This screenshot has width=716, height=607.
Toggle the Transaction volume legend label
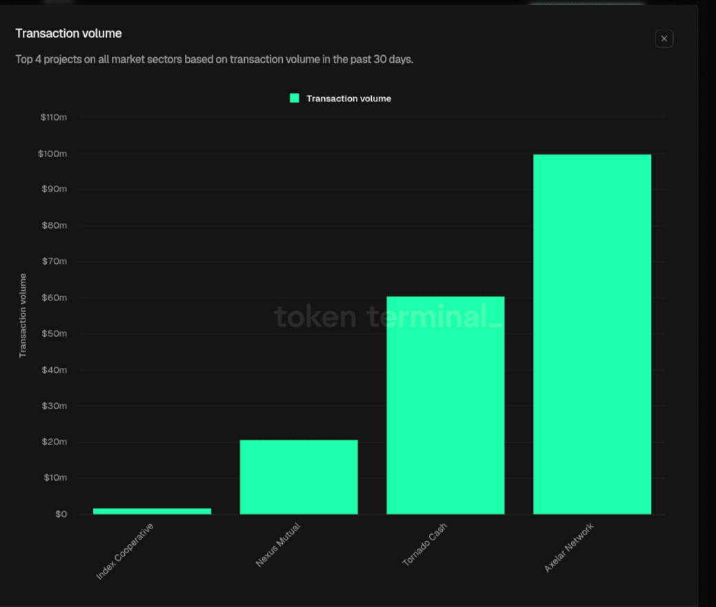tap(348, 99)
